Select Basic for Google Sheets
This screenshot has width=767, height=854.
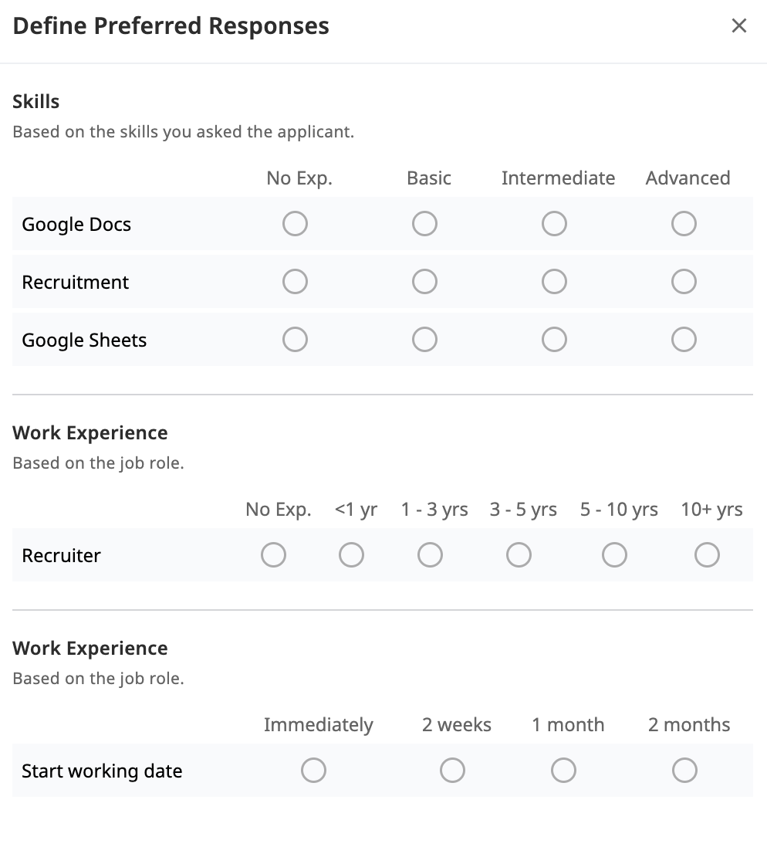tap(424, 340)
